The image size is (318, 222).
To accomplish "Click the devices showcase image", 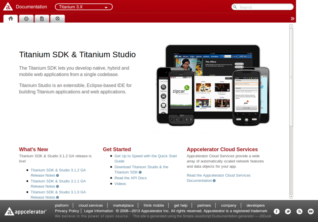I will click(x=213, y=85).
